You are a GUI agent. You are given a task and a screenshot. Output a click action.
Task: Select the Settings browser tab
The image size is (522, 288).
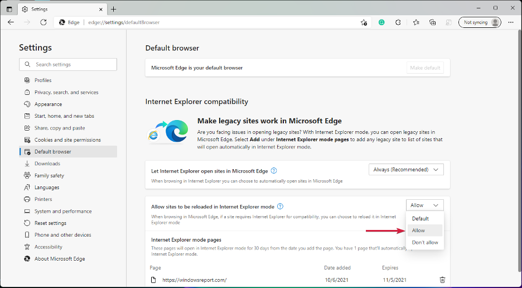(61, 9)
